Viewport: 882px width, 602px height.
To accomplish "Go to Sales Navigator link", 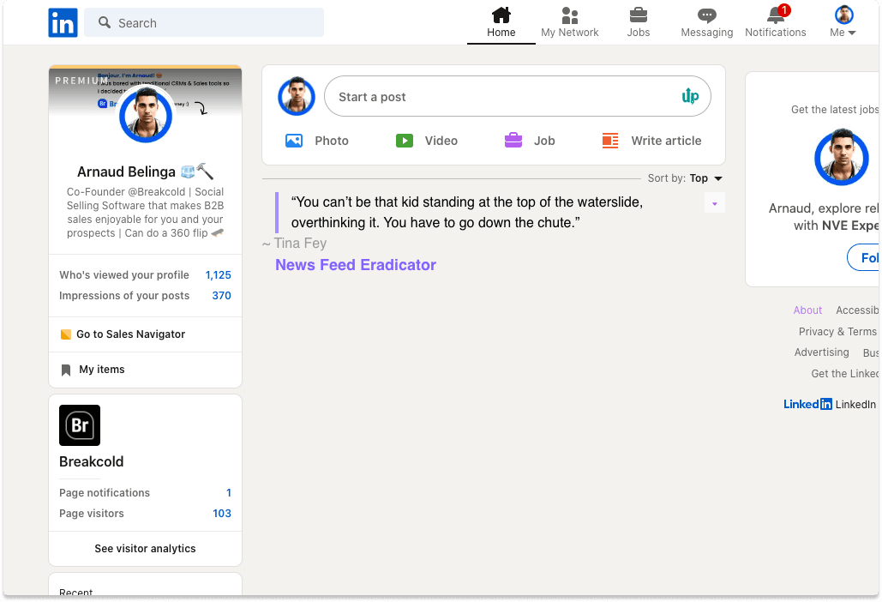I will tap(130, 334).
